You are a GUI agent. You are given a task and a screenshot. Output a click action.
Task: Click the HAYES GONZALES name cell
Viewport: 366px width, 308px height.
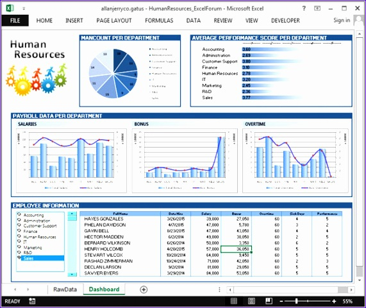(120, 219)
